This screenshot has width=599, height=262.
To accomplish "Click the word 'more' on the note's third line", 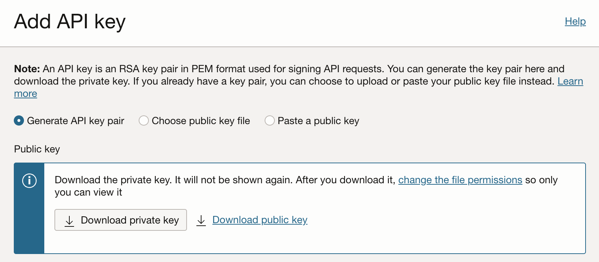I will tap(25, 94).
